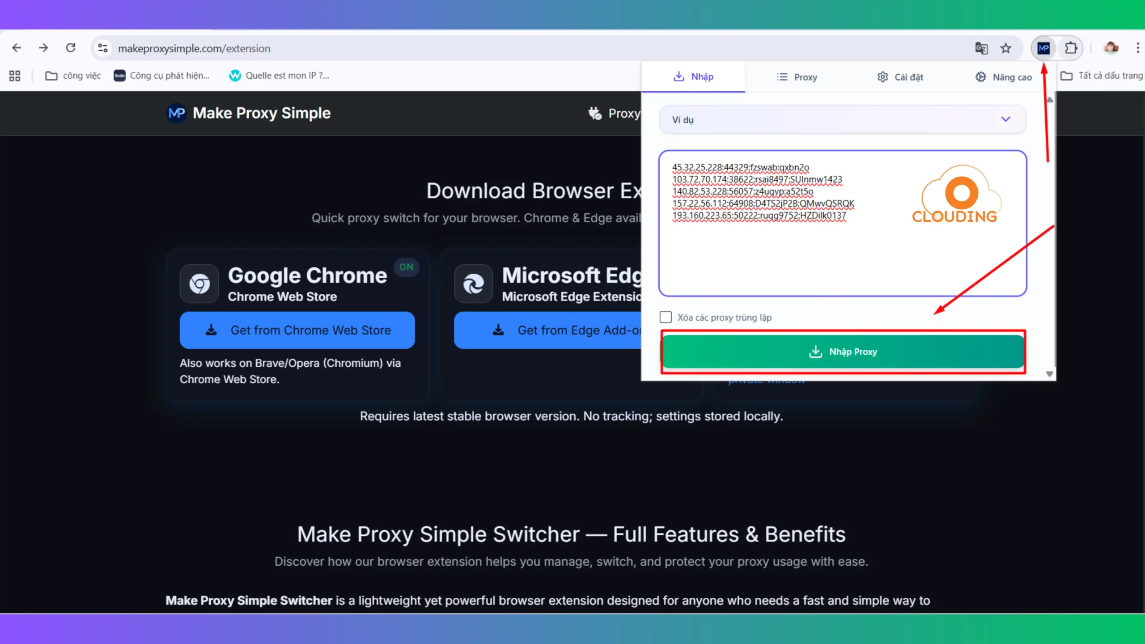1145x644 pixels.
Task: Open Google Translate icon in address bar
Action: 981,48
